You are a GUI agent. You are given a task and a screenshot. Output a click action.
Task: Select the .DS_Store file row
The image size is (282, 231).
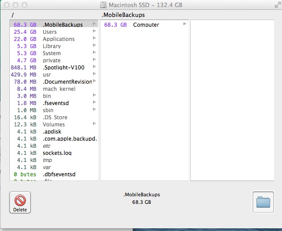point(54,118)
